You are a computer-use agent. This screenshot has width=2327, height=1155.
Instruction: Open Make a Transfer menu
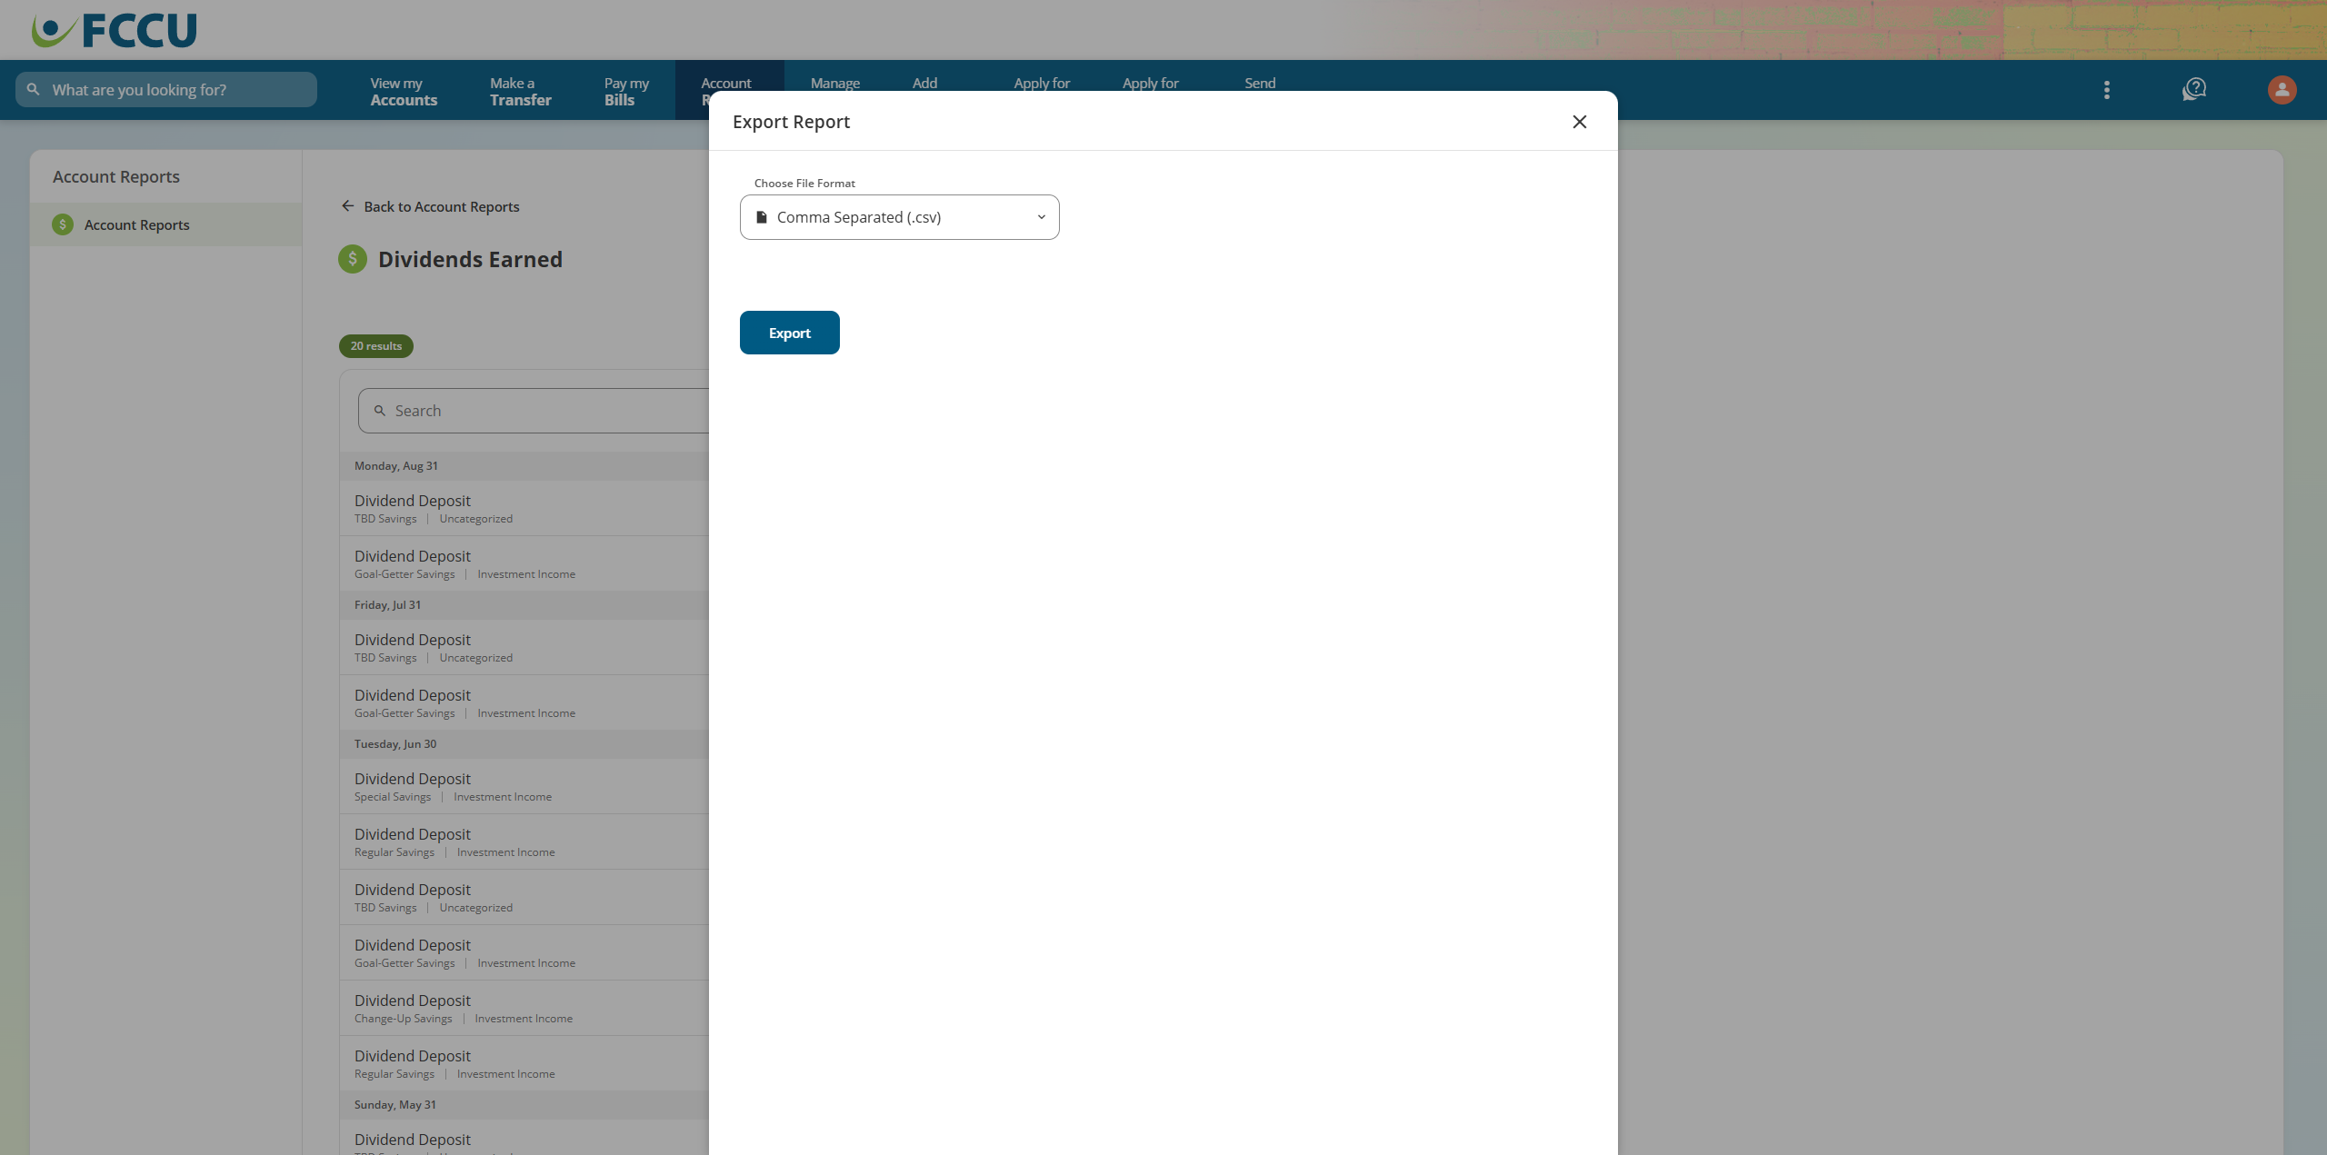coord(520,91)
